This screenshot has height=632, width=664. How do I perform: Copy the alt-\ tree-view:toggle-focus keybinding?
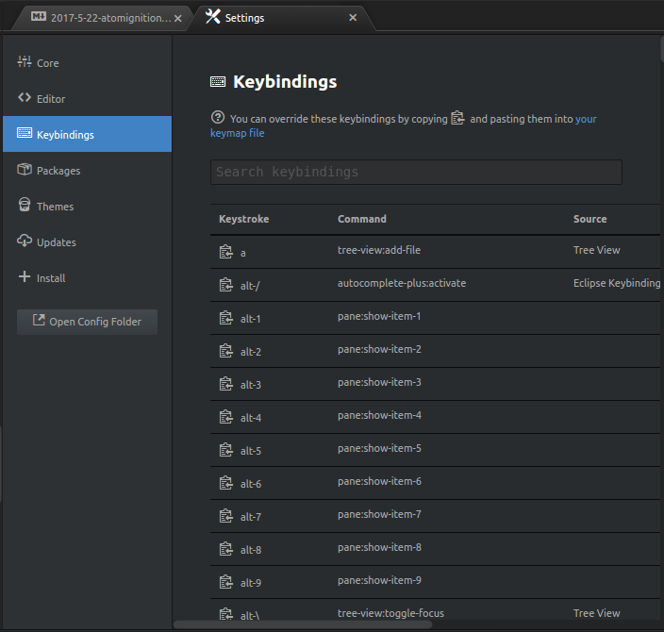225,615
